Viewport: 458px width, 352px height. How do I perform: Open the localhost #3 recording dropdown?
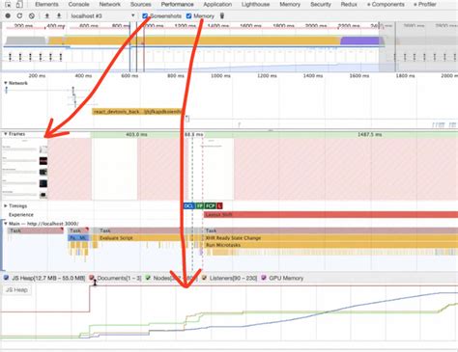(x=102, y=15)
